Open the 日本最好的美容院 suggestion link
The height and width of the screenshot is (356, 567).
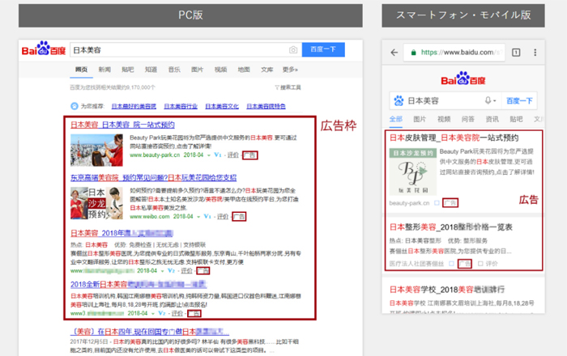(x=134, y=106)
